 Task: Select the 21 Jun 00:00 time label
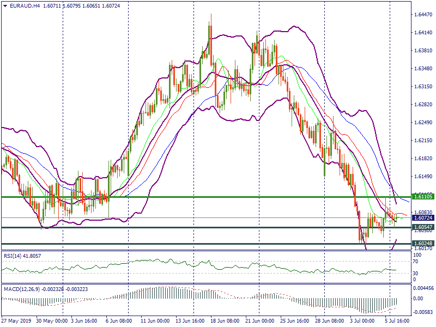point(259,321)
